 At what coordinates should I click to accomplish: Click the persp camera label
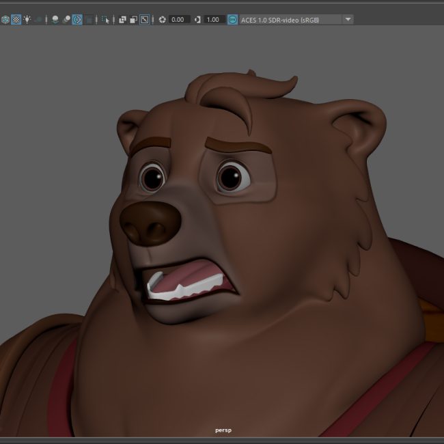[222, 431]
